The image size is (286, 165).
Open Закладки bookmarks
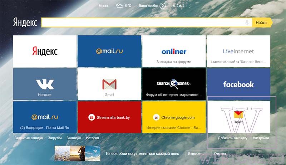click(74, 138)
